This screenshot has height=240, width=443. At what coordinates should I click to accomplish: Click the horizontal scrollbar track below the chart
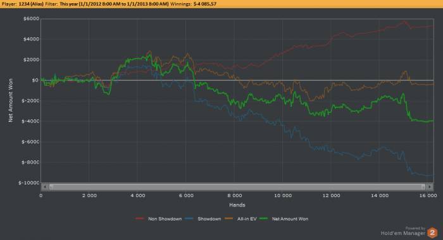237,187
